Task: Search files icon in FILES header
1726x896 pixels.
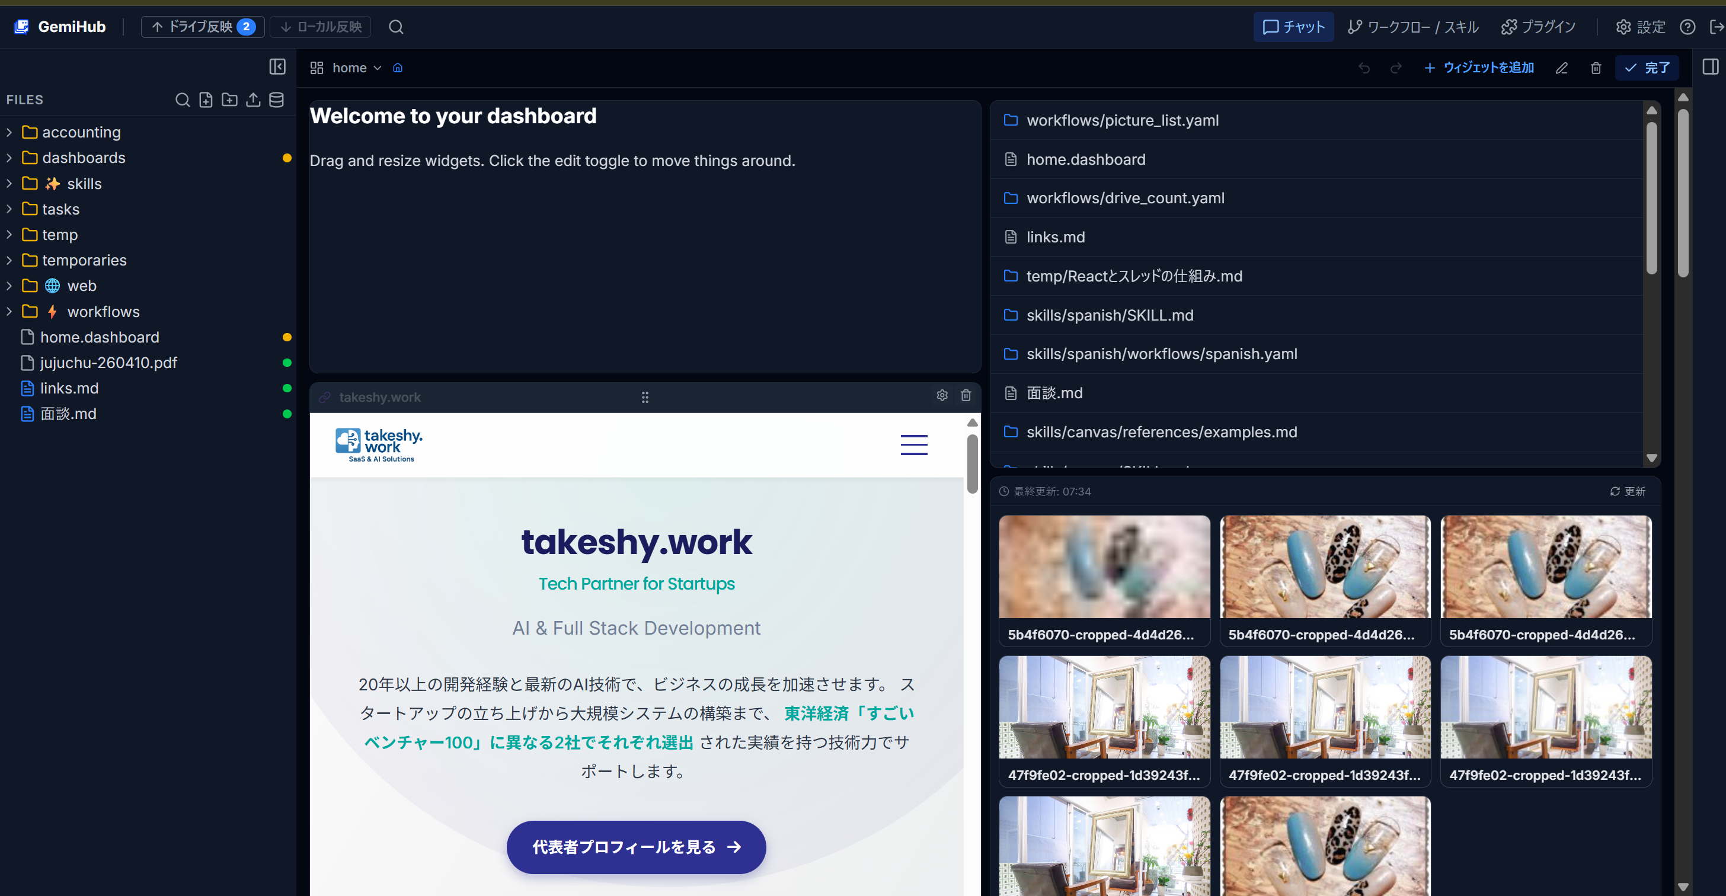Action: (x=182, y=100)
